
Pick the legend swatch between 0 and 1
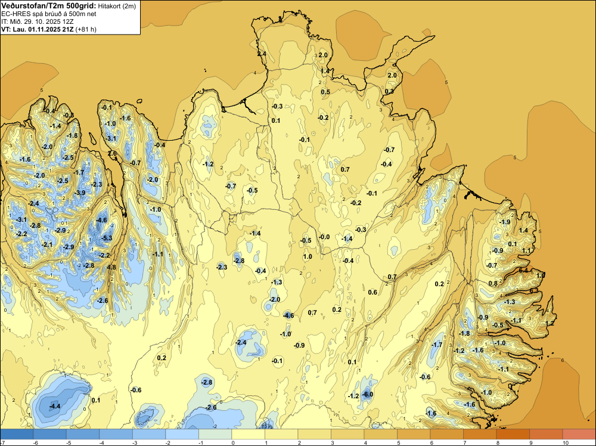pos(248,434)
